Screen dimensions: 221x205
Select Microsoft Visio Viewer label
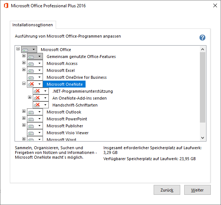pyautogui.click(x=68, y=133)
